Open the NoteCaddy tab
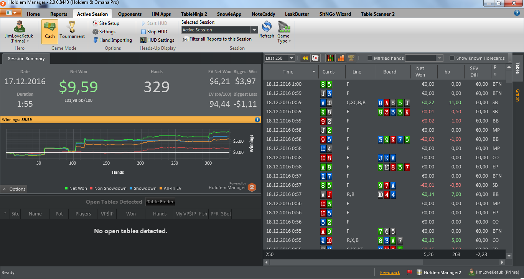This screenshot has width=524, height=279. pyautogui.click(x=263, y=14)
